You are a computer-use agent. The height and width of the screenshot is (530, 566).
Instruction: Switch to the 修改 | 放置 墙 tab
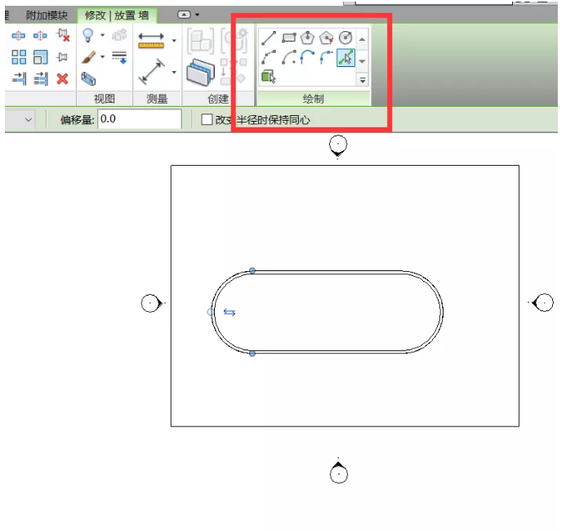pyautogui.click(x=117, y=16)
